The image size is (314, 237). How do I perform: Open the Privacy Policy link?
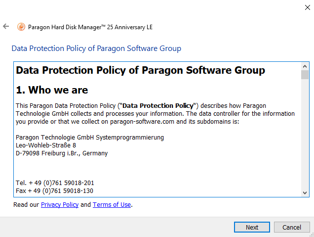tap(60, 205)
